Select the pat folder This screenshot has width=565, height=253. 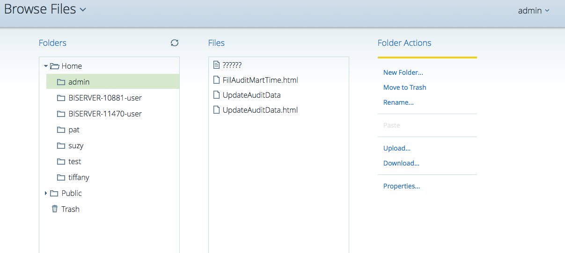tap(74, 130)
